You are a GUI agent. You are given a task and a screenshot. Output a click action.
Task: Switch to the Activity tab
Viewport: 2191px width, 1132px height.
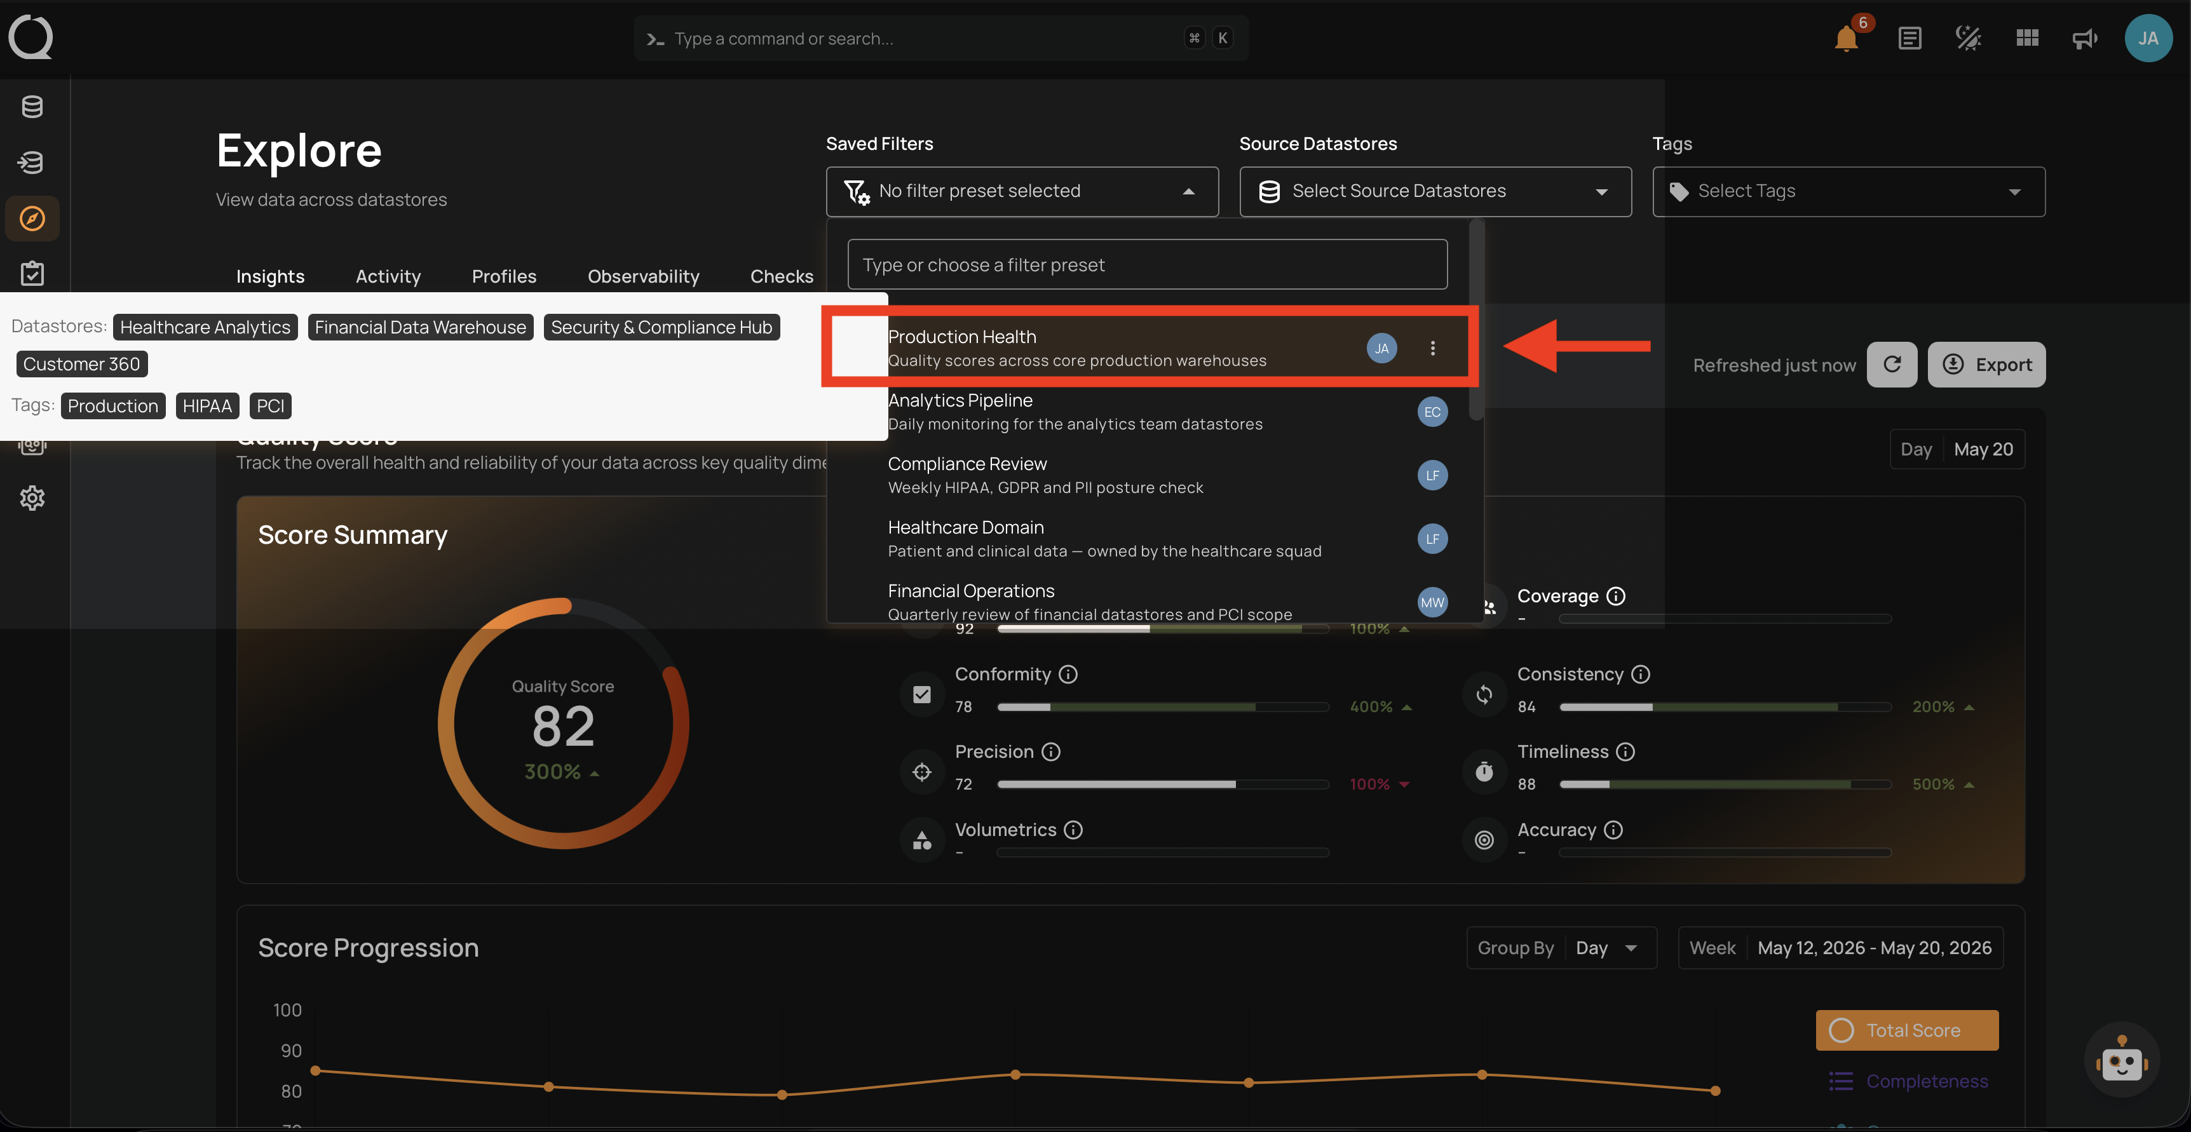coord(388,276)
